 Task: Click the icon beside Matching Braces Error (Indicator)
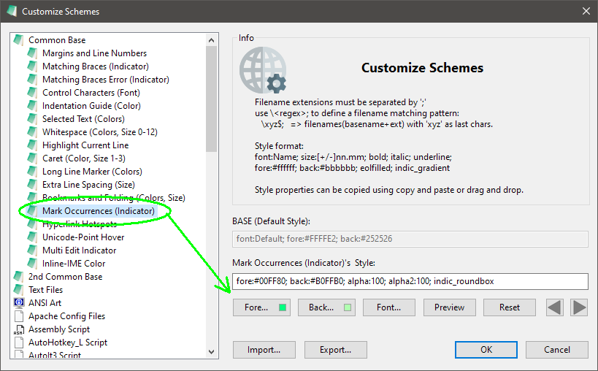pos(32,80)
